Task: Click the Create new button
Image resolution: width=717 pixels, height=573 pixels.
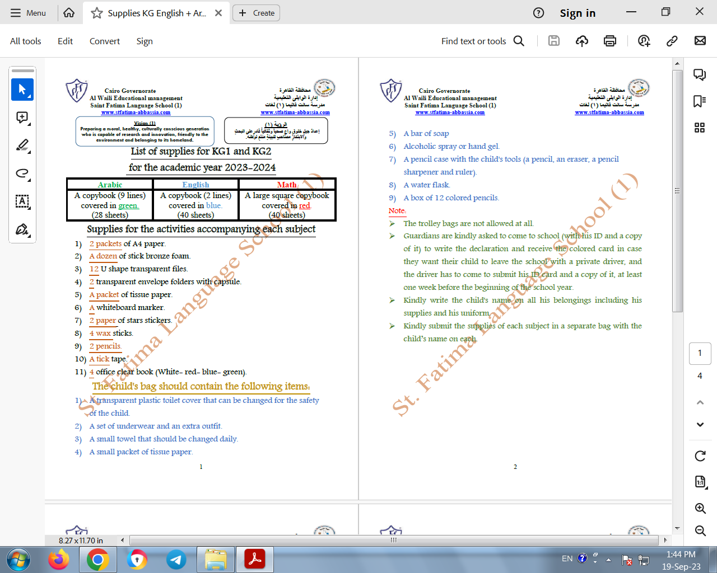Action: [x=257, y=13]
